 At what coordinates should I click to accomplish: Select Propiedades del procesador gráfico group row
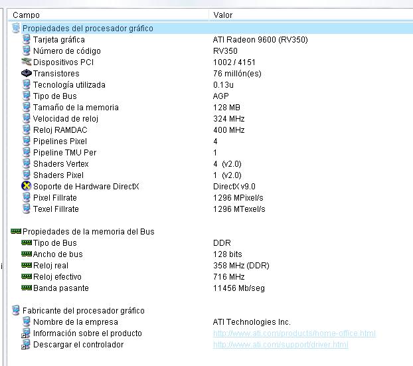pos(210,28)
